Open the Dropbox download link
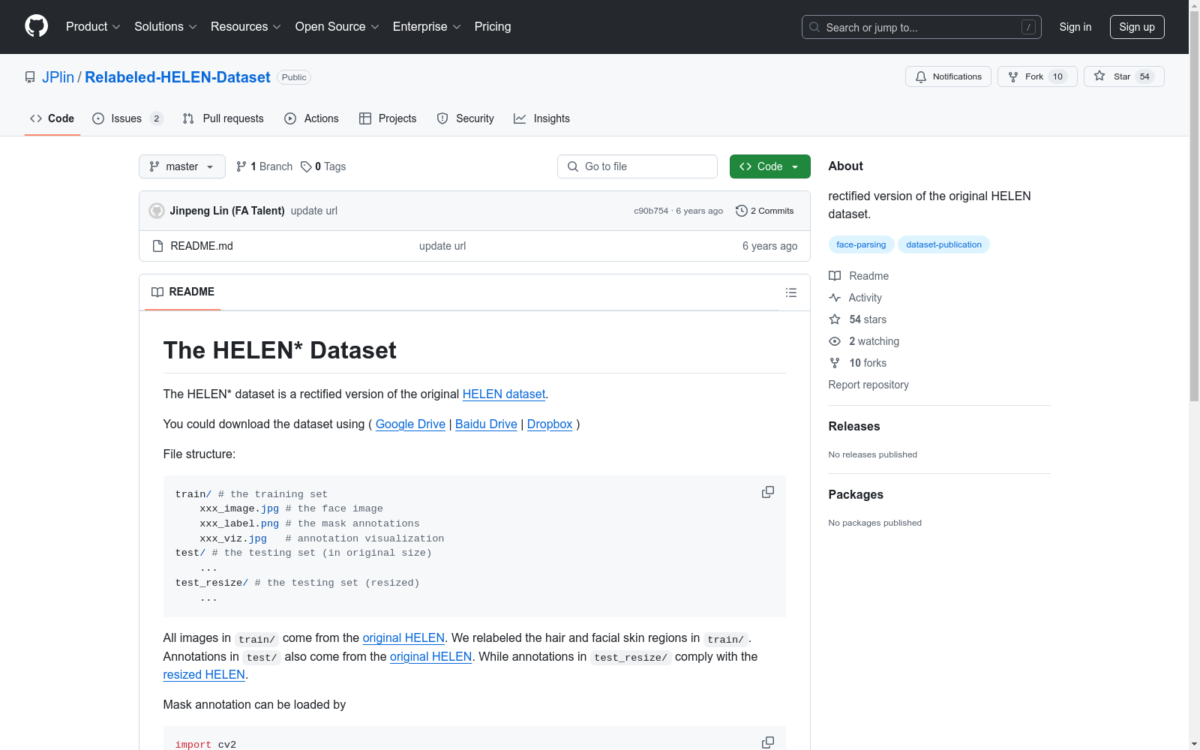1200x750 pixels. (x=550, y=424)
